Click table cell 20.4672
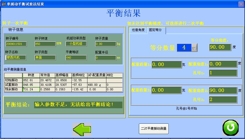245x139 pixels. coord(47,80)
